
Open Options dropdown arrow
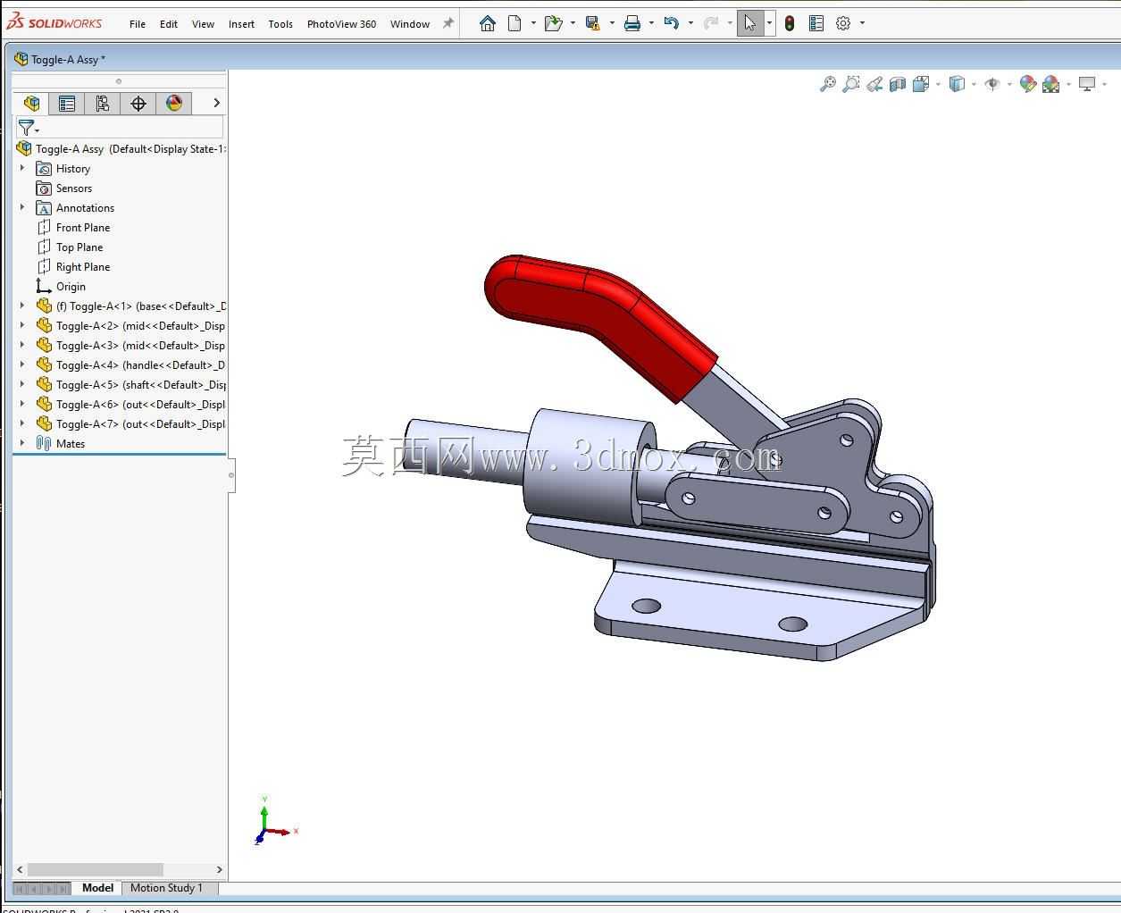862,24
